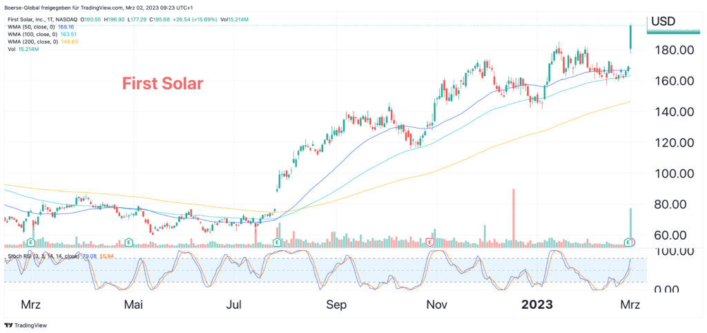Click the change value +26.54 (+15.69%)
707x333 pixels.
click(x=195, y=20)
